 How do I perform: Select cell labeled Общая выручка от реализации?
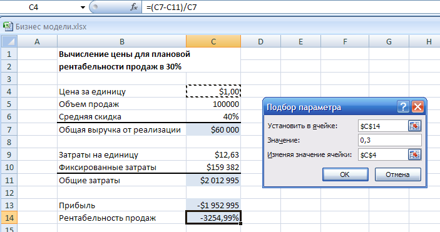(x=121, y=129)
